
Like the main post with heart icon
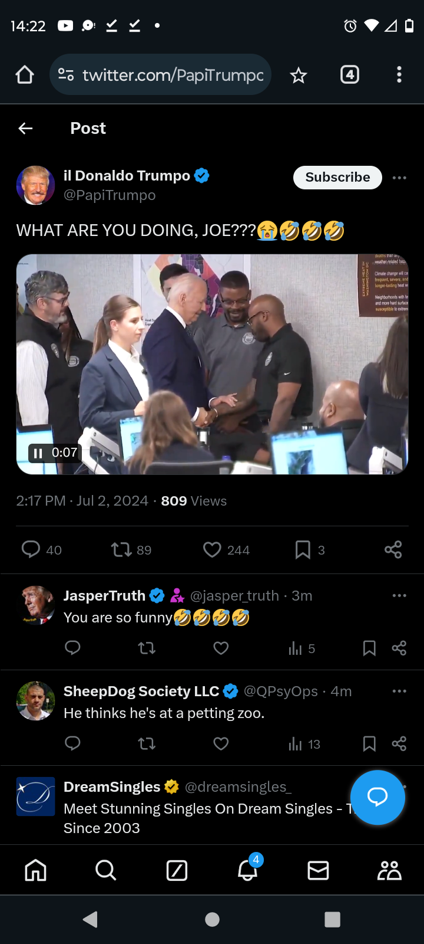(x=212, y=550)
